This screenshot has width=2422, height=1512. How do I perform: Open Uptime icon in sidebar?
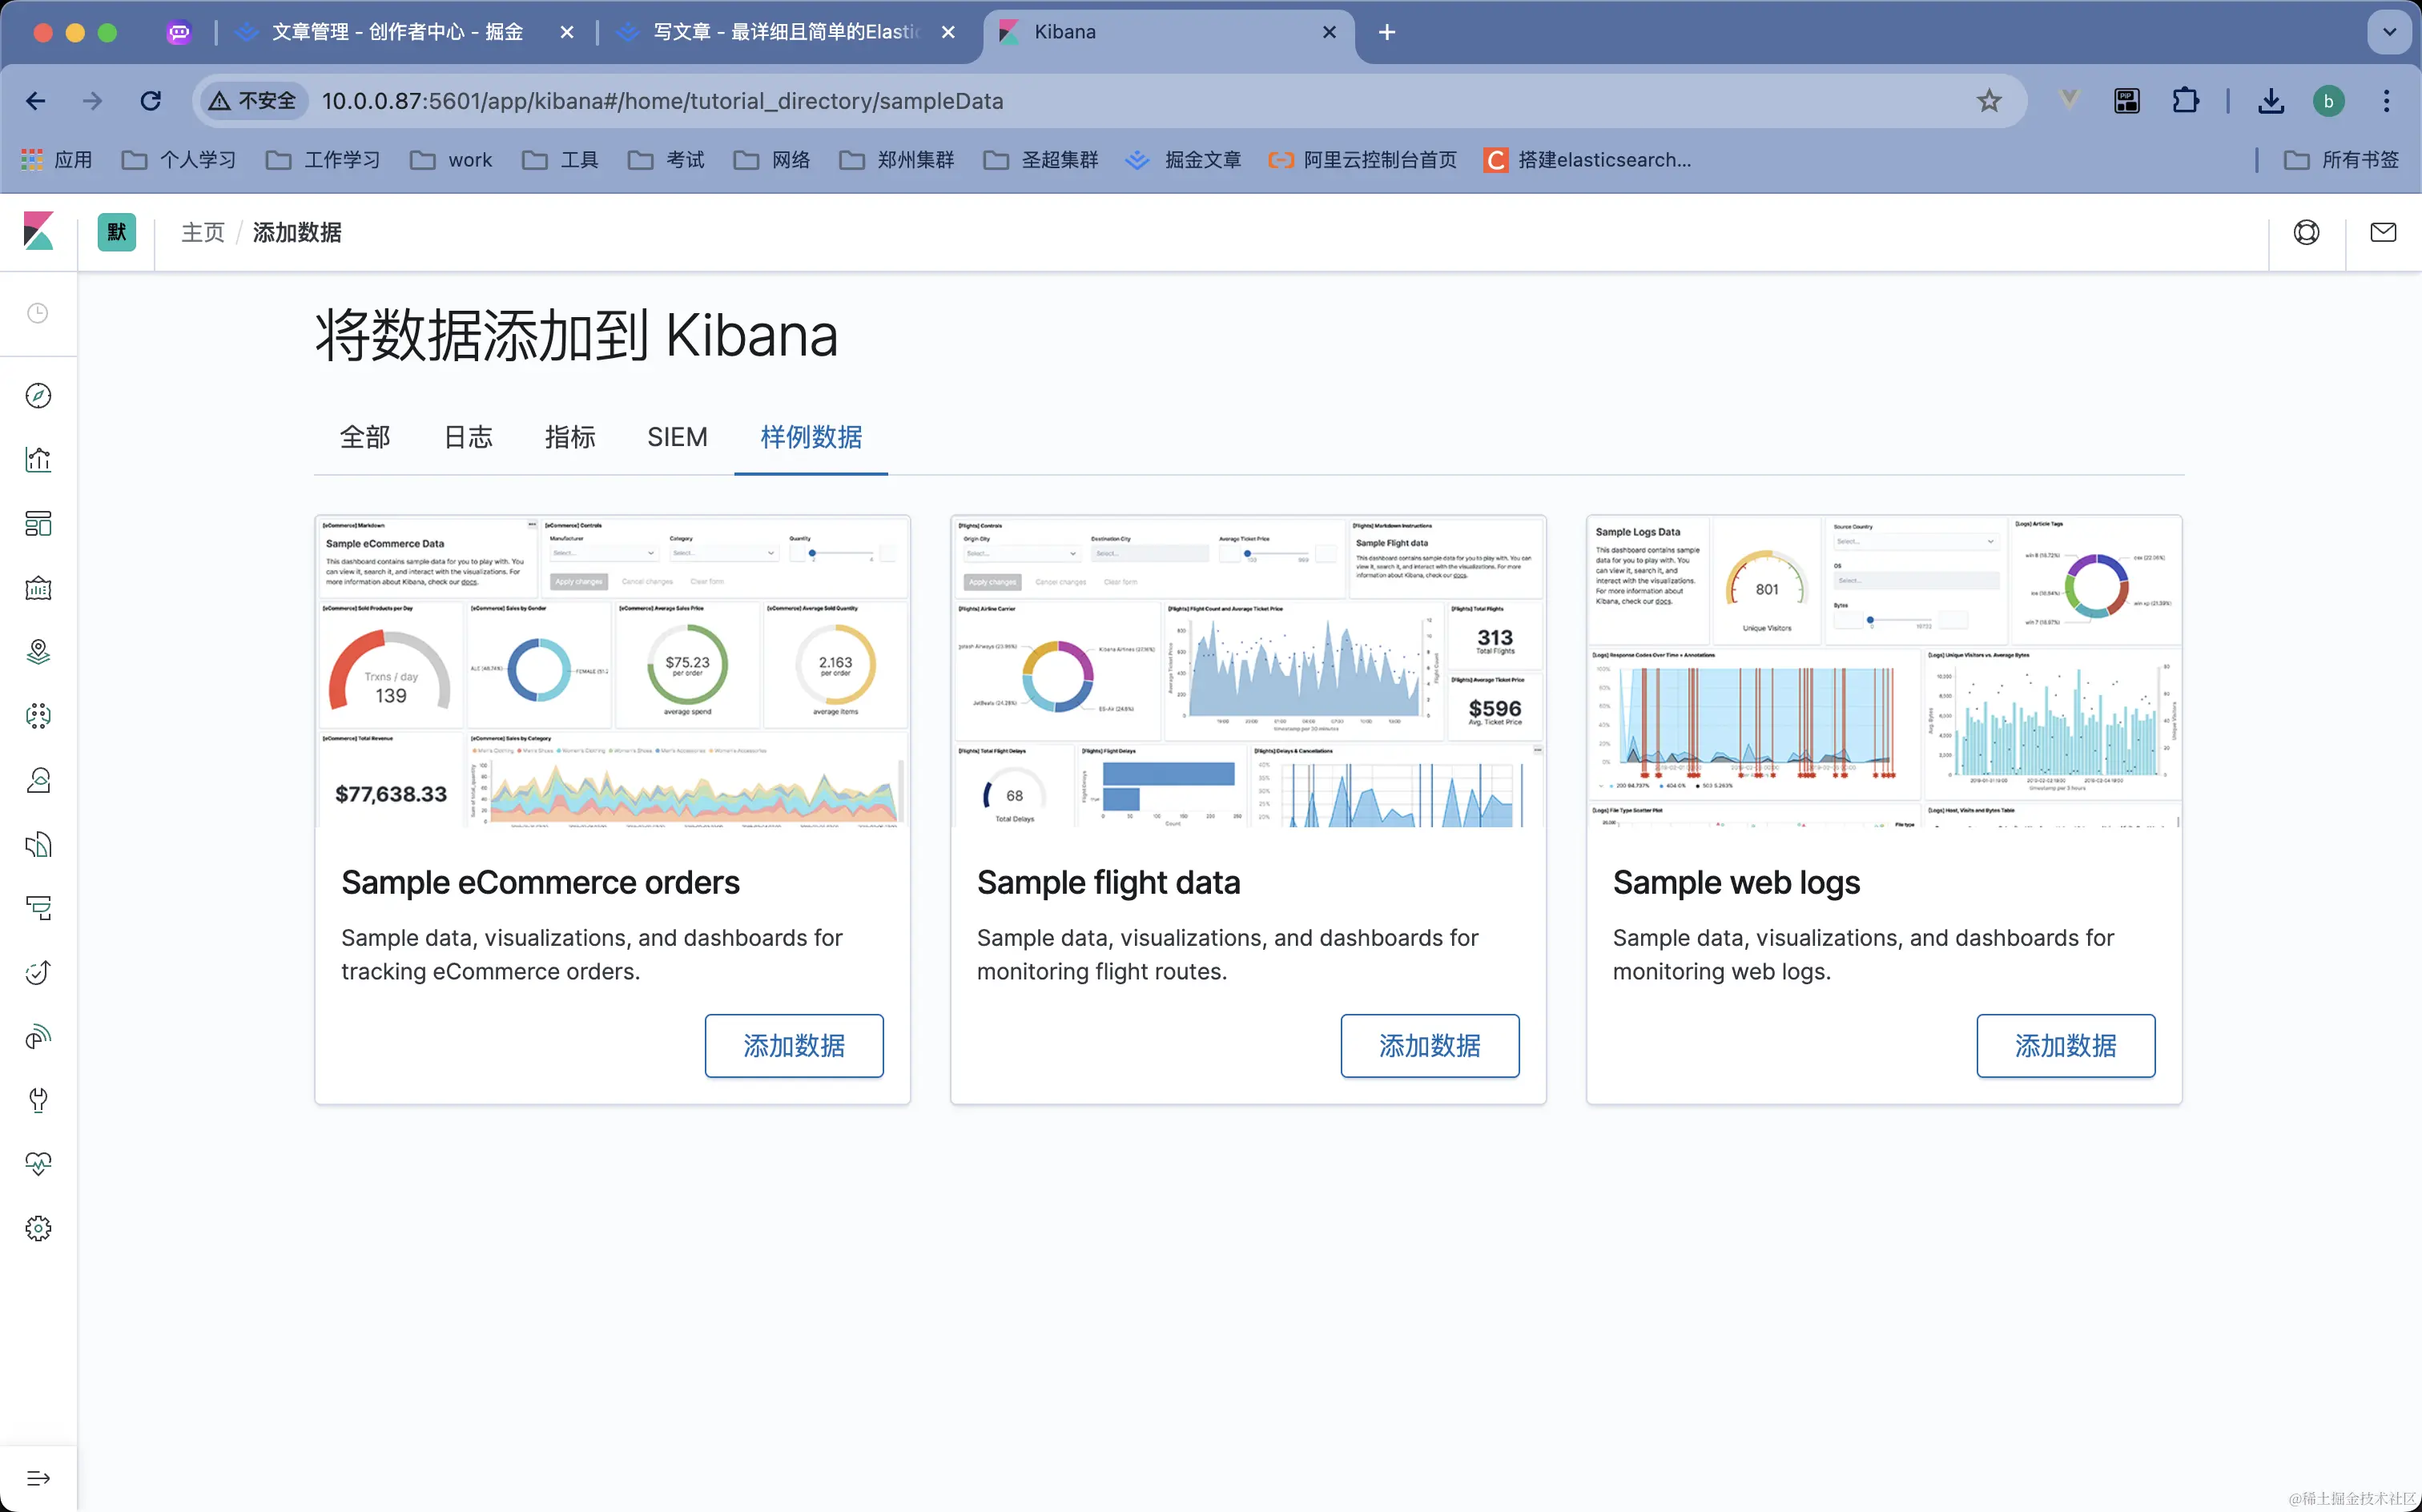pos(38,972)
